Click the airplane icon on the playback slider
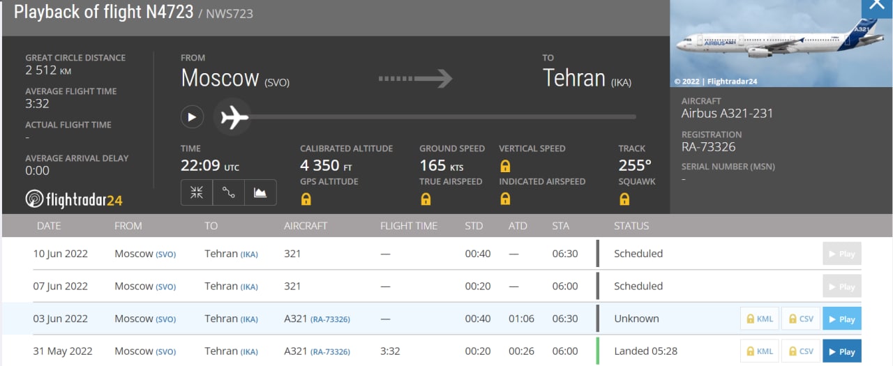The width and height of the screenshot is (893, 366). tap(235, 116)
